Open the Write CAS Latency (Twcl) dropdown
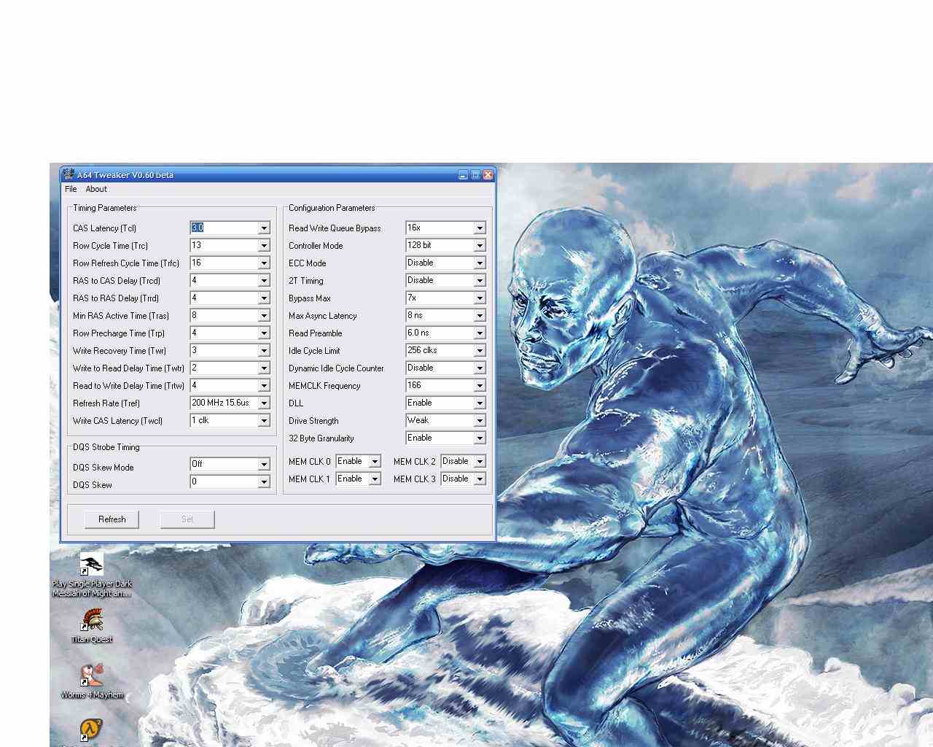 [264, 421]
